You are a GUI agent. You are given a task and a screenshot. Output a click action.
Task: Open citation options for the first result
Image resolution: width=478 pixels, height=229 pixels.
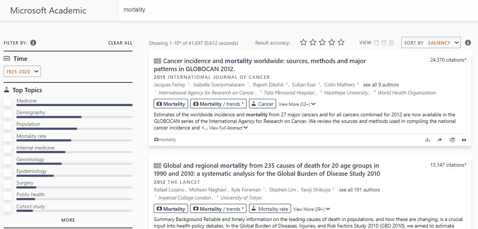(x=463, y=140)
